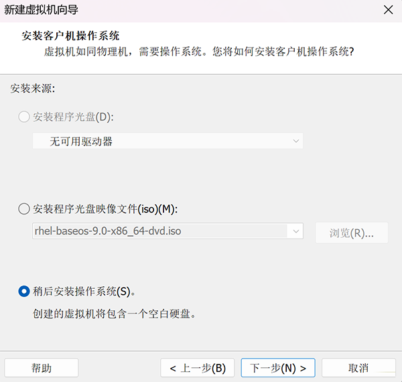Click the 无可用驱动器 text in drive combo box
The image size is (402, 382).
[x=80, y=141]
